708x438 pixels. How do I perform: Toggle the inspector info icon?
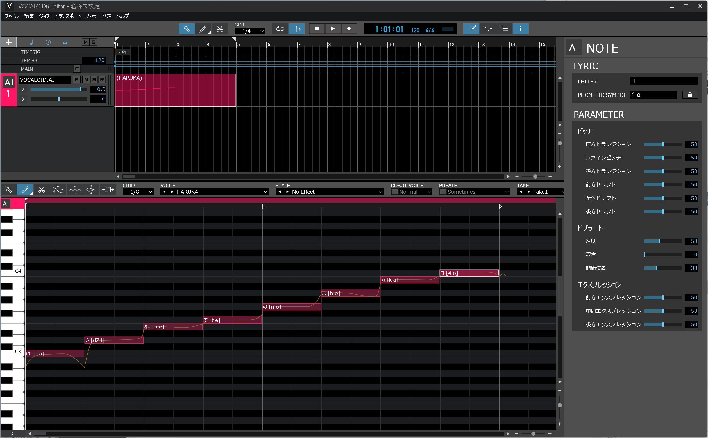coord(521,29)
